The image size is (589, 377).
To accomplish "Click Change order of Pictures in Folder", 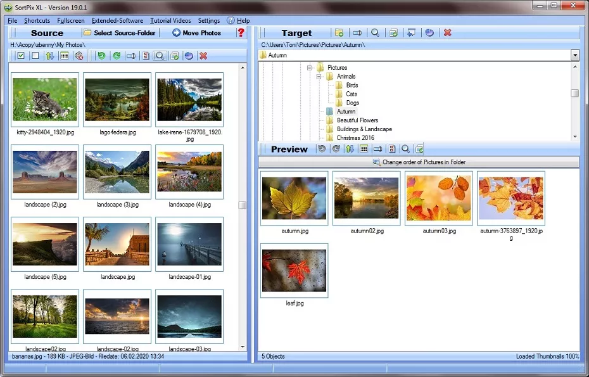I will [419, 162].
